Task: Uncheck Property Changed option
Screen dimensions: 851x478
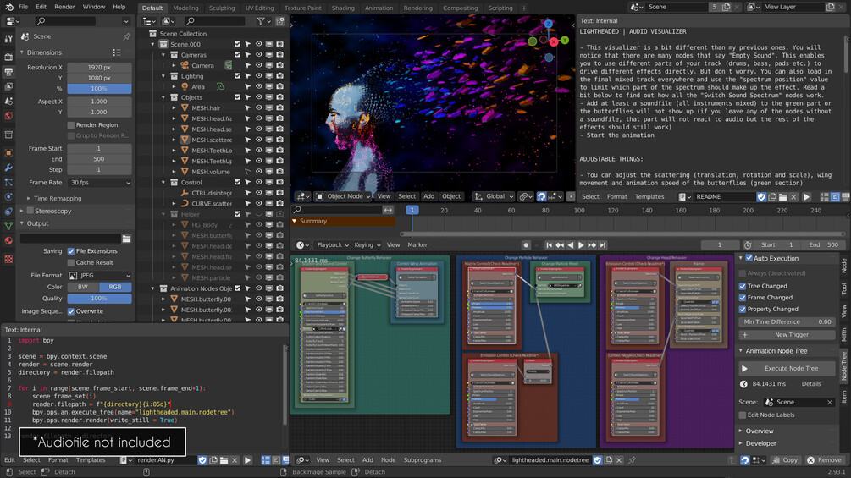Action: (x=743, y=310)
